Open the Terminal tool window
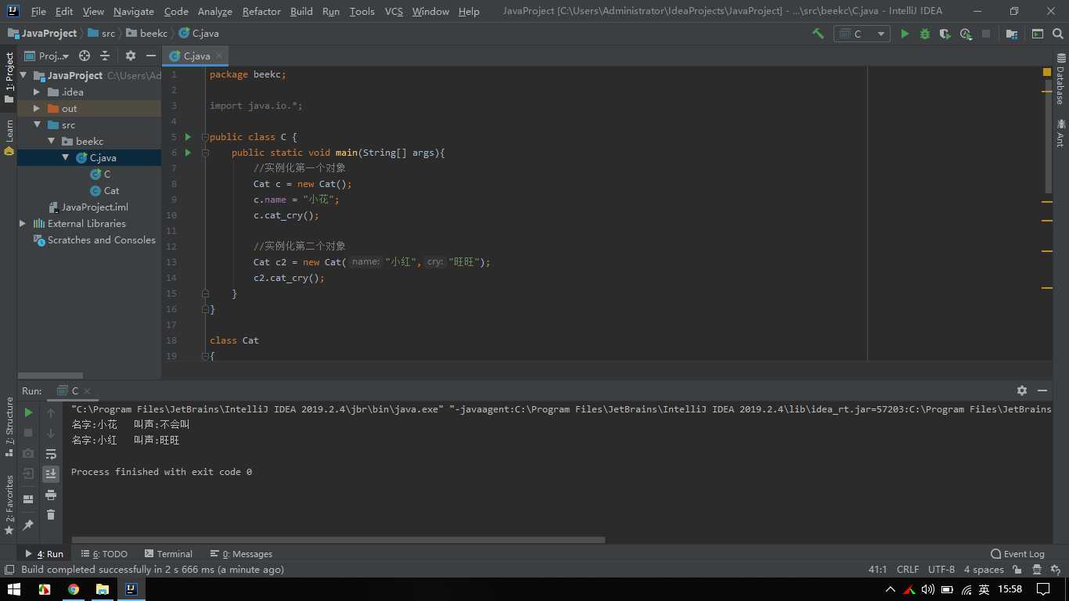Image resolution: width=1069 pixels, height=601 pixels. (168, 553)
